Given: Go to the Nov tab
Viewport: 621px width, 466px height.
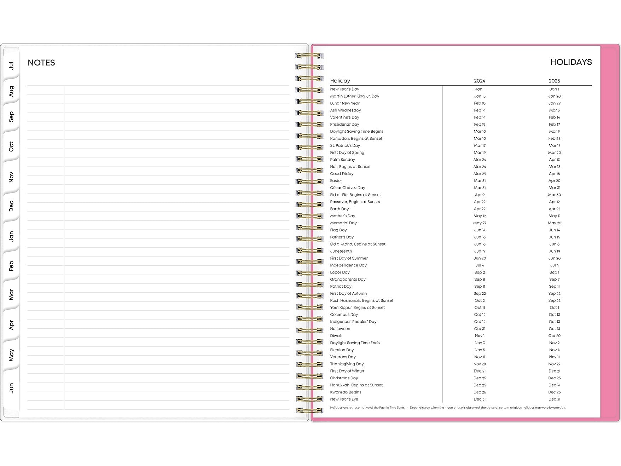Looking at the screenshot, I should coord(11,177).
